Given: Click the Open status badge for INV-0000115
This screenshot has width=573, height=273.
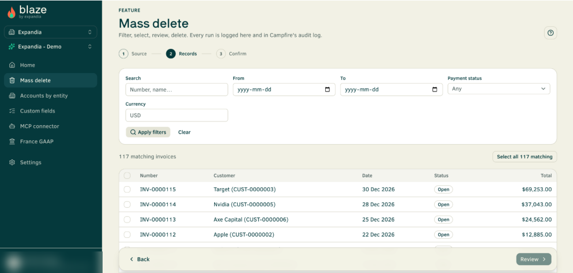Looking at the screenshot, I should coord(444,189).
